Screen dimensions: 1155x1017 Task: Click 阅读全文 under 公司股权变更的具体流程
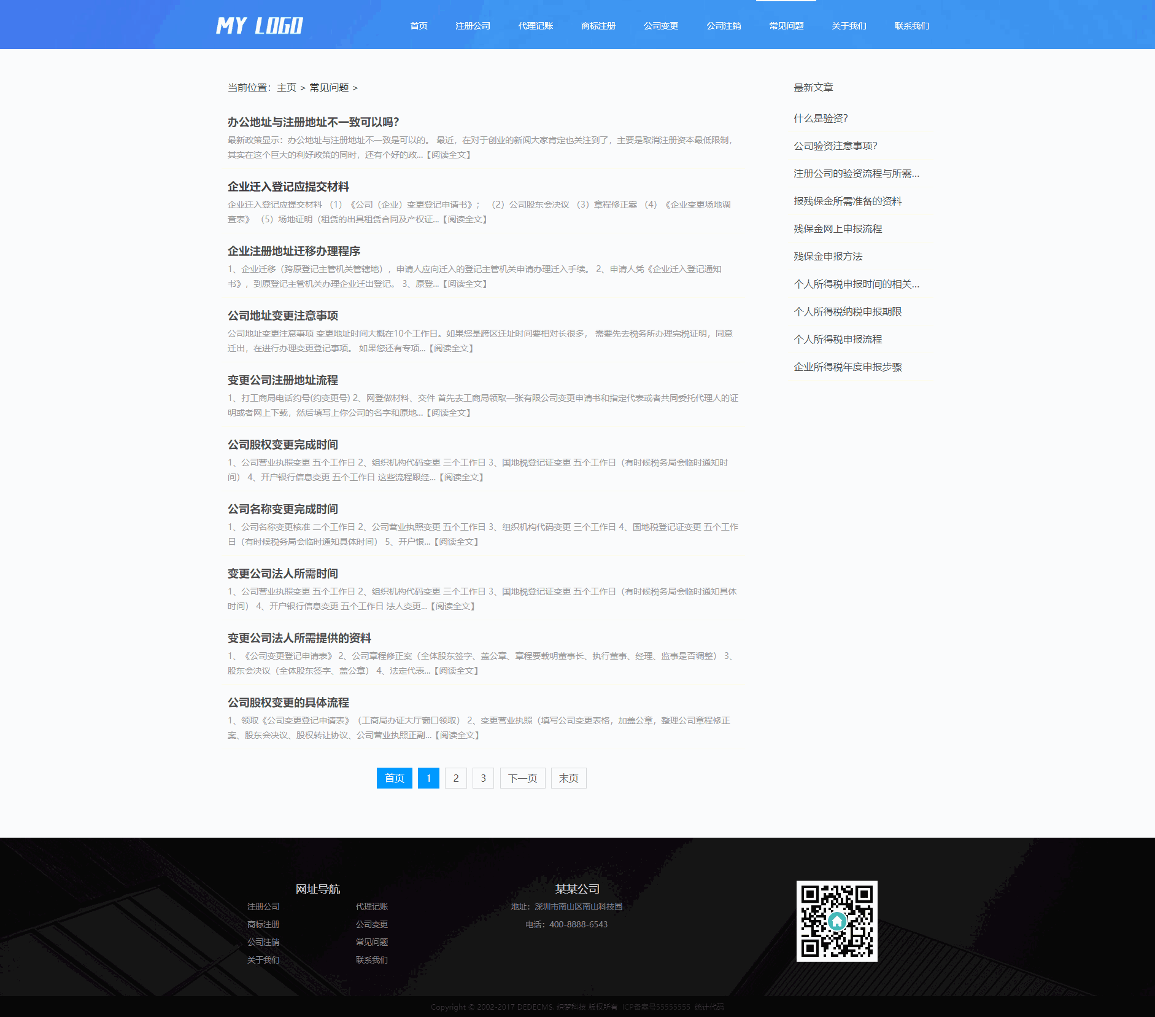pyautogui.click(x=457, y=735)
